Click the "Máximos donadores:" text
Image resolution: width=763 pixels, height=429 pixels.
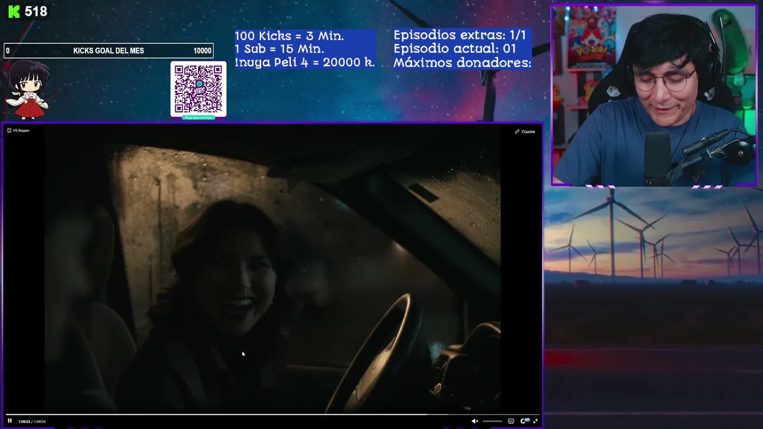pos(462,62)
